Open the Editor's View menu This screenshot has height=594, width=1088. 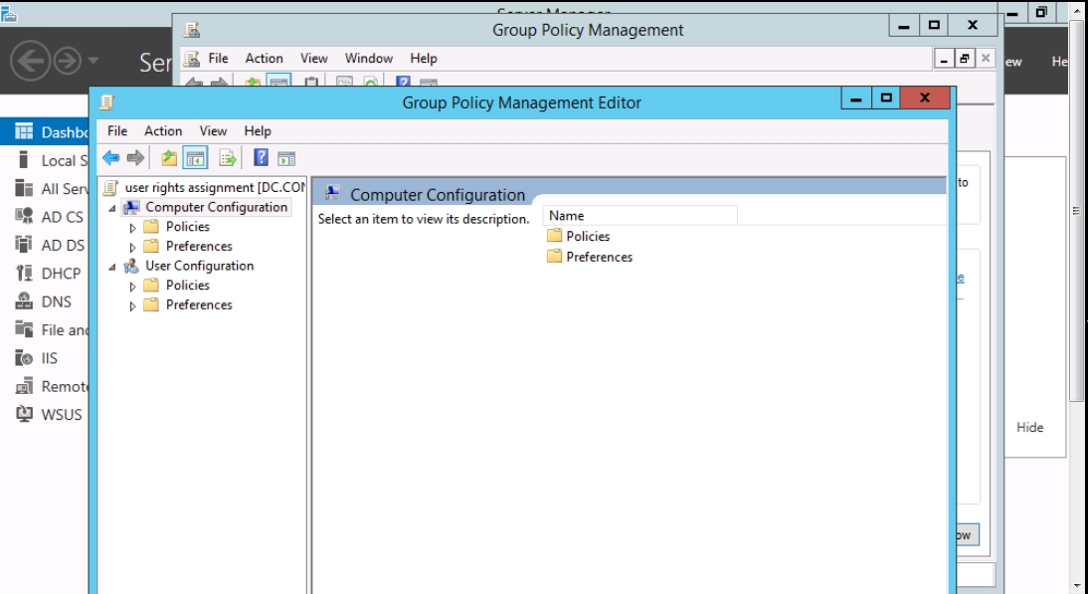tap(213, 130)
